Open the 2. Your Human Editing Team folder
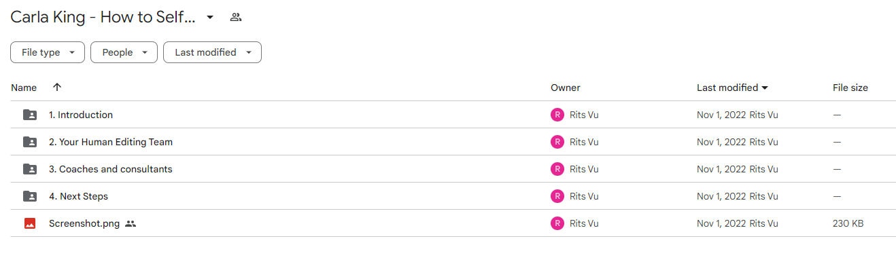 (x=111, y=142)
